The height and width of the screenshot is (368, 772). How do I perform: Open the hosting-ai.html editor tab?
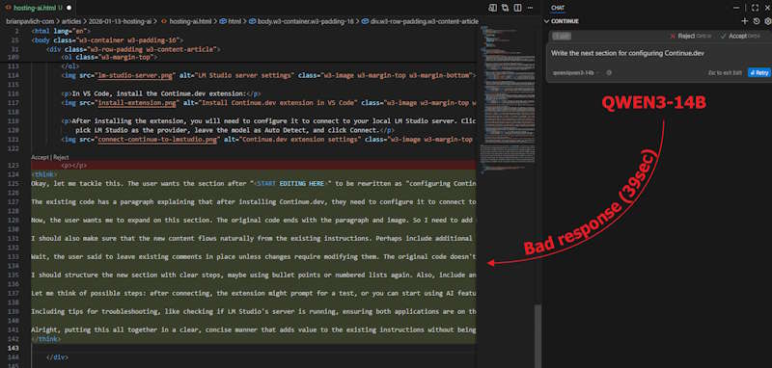pyautogui.click(x=38, y=8)
